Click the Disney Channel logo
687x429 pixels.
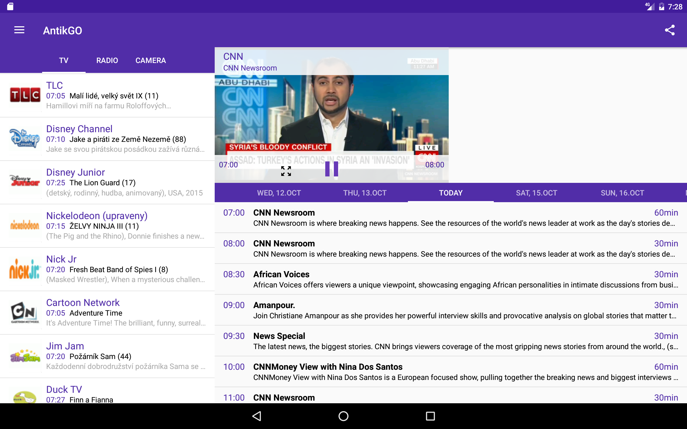tap(25, 139)
